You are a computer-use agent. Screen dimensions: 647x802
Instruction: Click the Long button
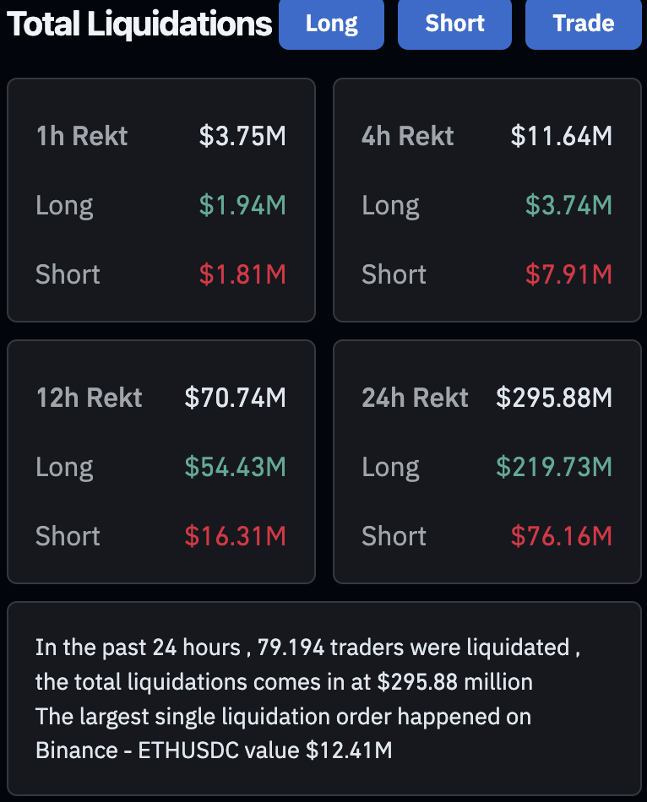tap(331, 23)
